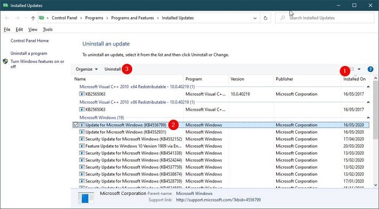Click the update icon for KB4541338

[x=82, y=153]
